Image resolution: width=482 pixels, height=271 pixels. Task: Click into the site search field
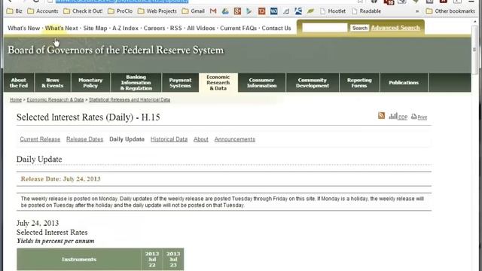point(325,28)
